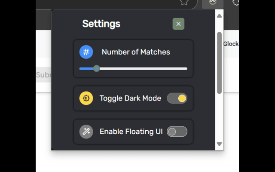
Task: Click the "Toggle Dark Mode" label
Action: (130, 98)
